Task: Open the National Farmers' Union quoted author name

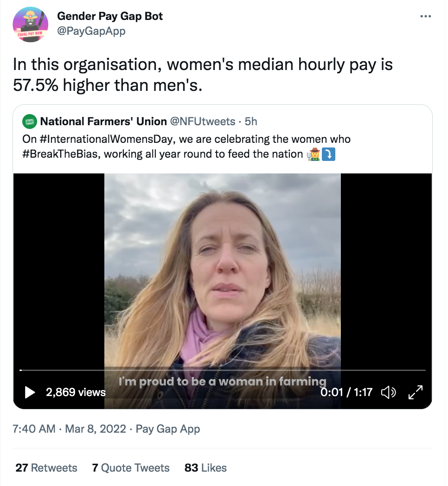Action: coord(103,121)
